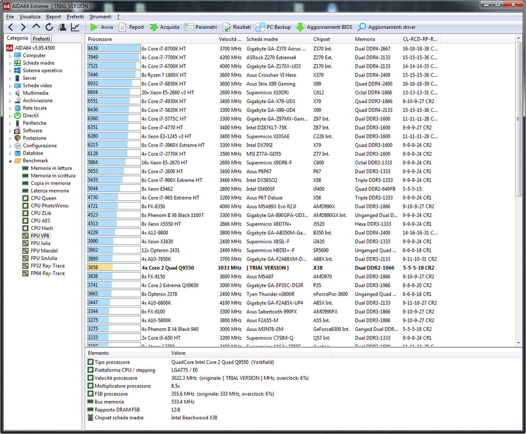The image size is (526, 434).
Task: Select the Periferiche icon in the tree
Action: pos(17,123)
